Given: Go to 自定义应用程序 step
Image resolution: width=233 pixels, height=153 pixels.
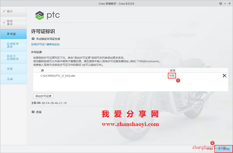Looking at the screenshot, I should pos(13,57).
